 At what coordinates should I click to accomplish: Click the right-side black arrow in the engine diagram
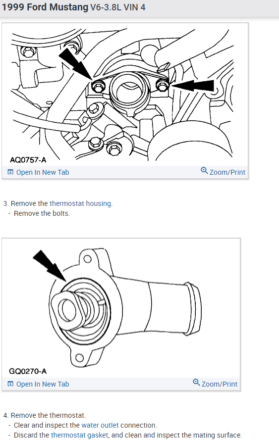[x=192, y=86]
